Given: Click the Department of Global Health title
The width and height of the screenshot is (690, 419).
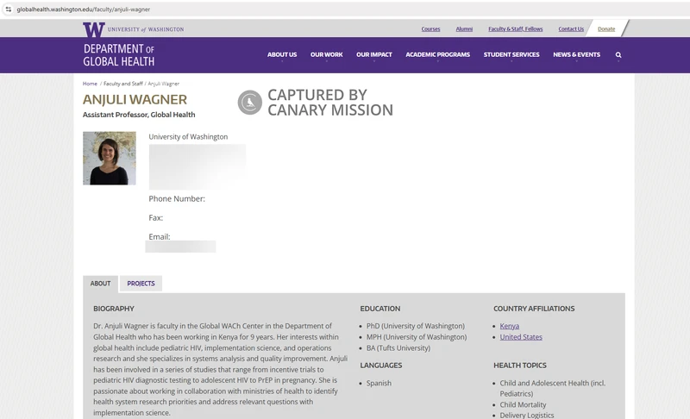Looking at the screenshot, I should point(119,55).
